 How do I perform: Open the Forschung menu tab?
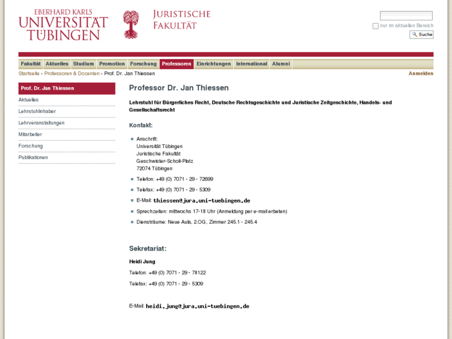[x=143, y=64]
